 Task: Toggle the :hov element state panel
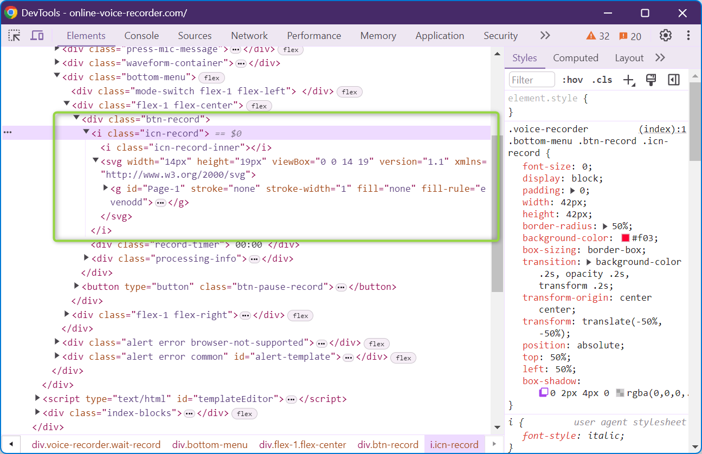pyautogui.click(x=572, y=80)
